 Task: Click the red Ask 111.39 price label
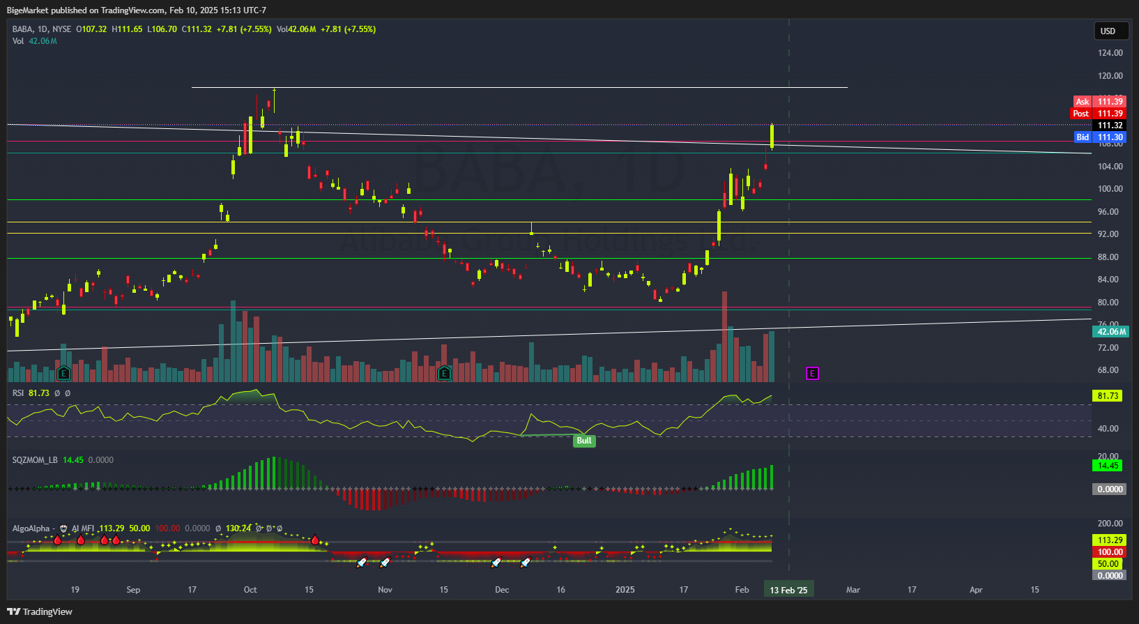tap(1099, 102)
